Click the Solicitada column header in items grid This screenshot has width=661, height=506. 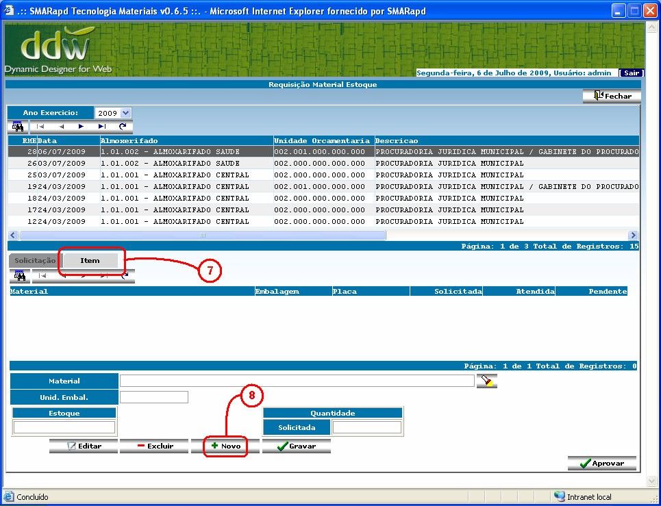[447, 291]
